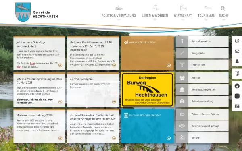Click the arrow on the Lärmaktionsplan tile
This screenshot has height=151, width=242.
(x=114, y=102)
